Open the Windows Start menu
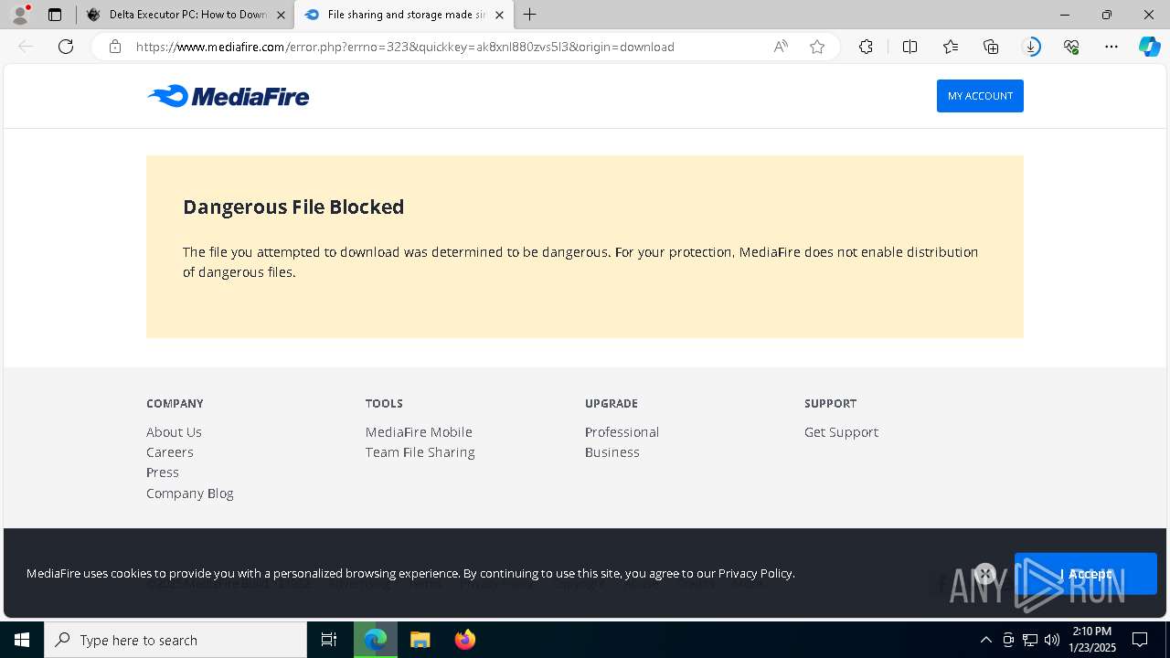Image resolution: width=1170 pixels, height=658 pixels. [x=22, y=640]
